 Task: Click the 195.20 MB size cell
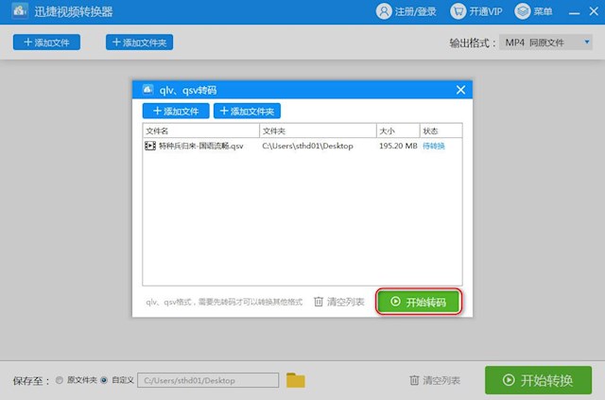pyautogui.click(x=398, y=146)
